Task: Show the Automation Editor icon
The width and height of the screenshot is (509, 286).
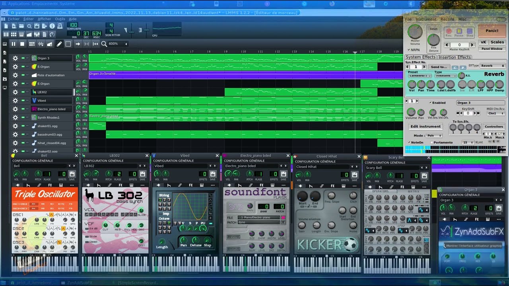Action: 29,35
